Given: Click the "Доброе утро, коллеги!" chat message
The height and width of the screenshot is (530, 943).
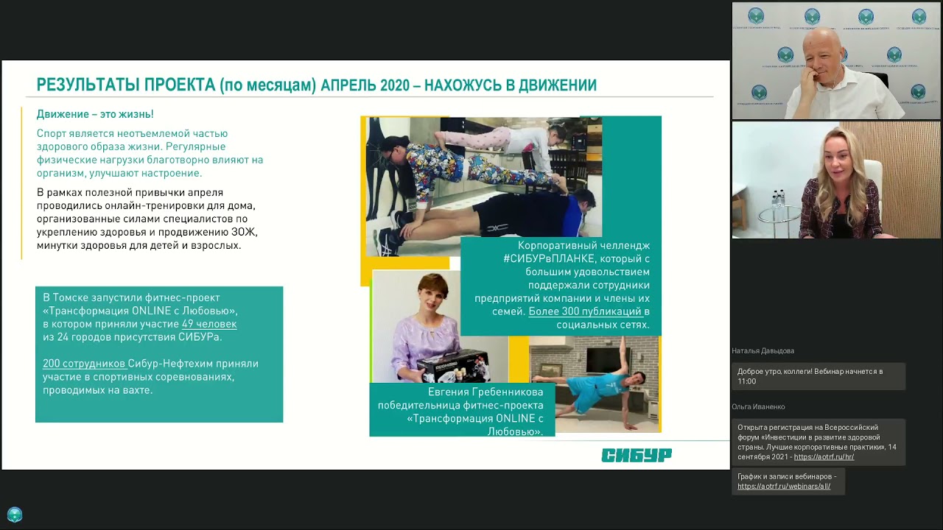Looking at the screenshot, I should point(818,376).
